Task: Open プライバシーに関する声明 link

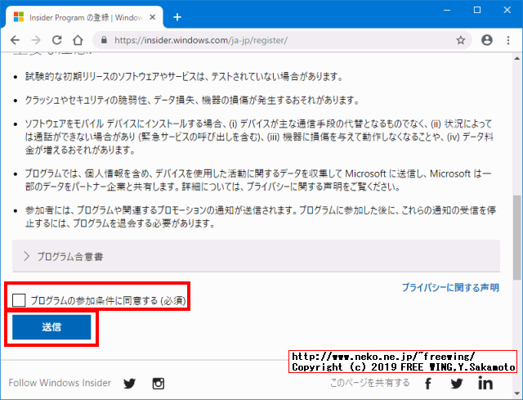Action: (x=450, y=287)
